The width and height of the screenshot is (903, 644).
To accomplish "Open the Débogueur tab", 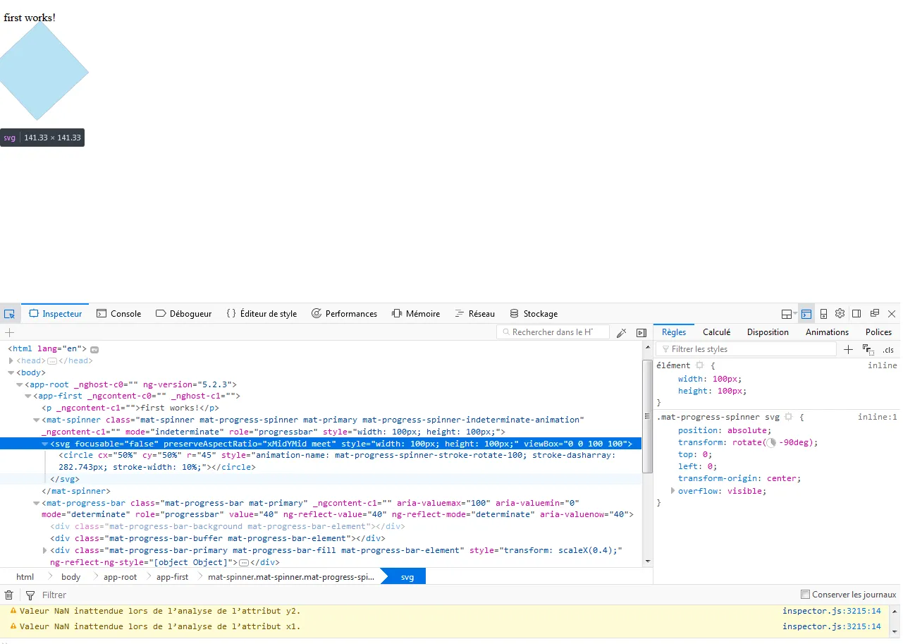I will tap(183, 314).
